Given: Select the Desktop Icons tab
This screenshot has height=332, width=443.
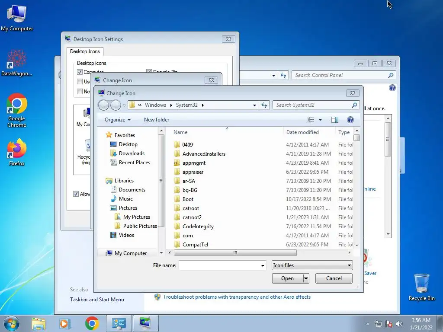Looking at the screenshot, I should (85, 51).
